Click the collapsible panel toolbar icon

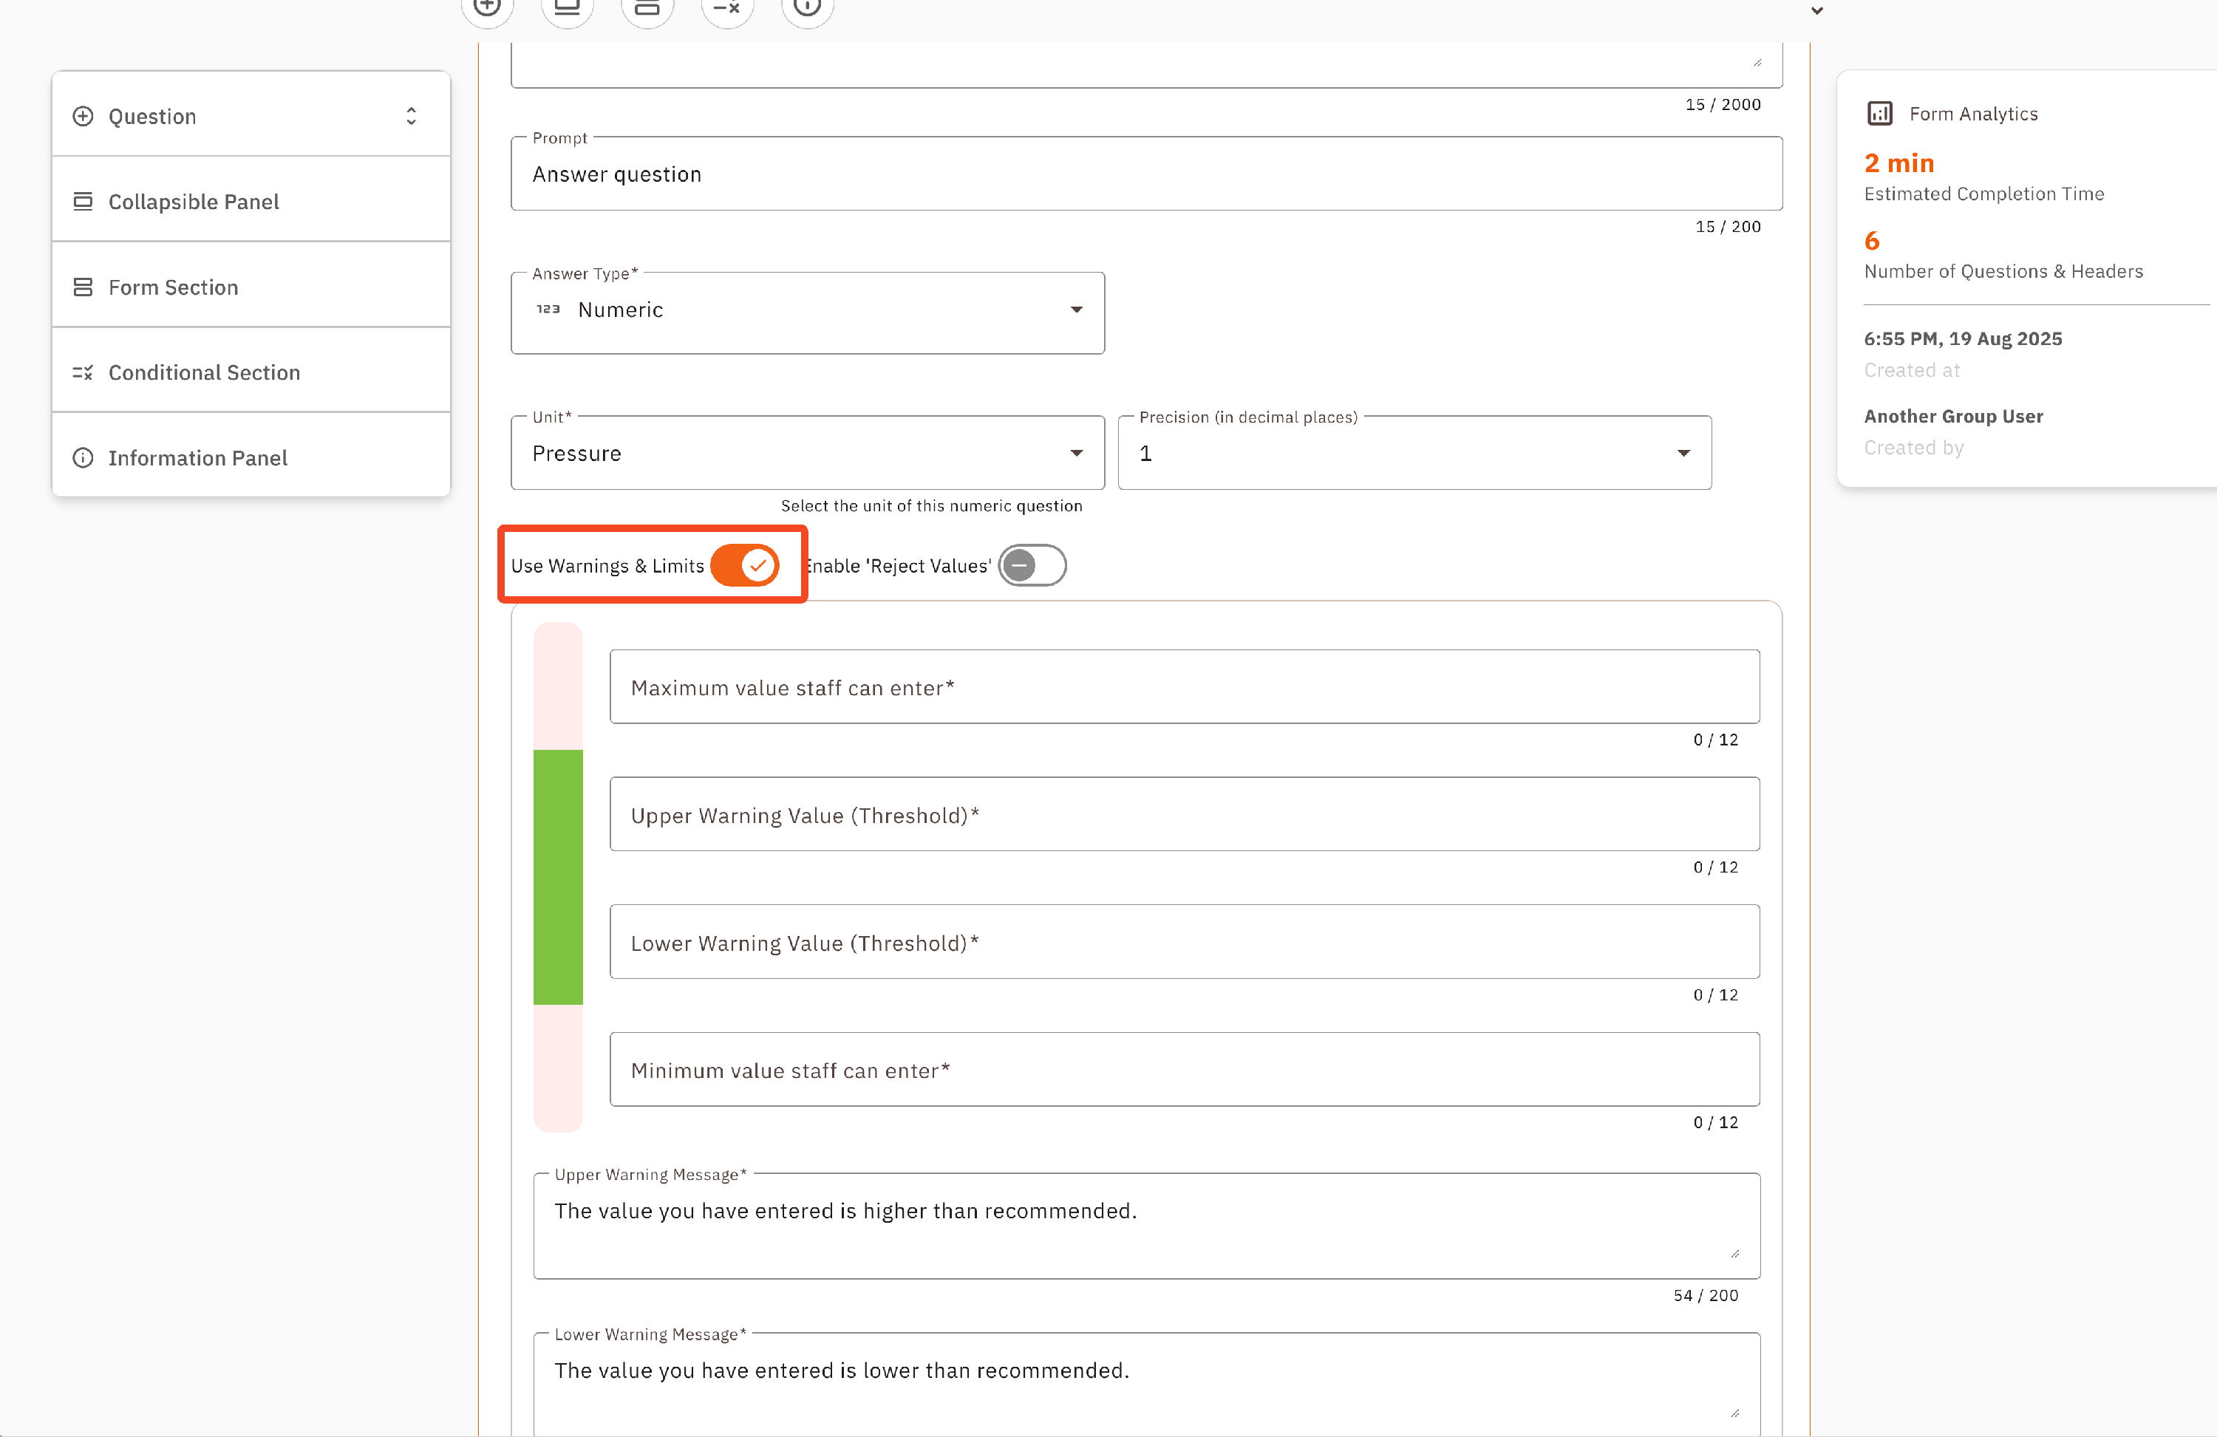click(568, 8)
